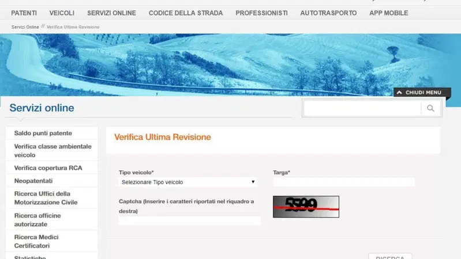Click the RICERCA button

[390, 256]
